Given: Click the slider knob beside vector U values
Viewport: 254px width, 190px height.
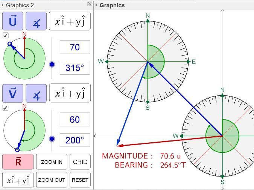Looking at the screenshot, I should click(x=52, y=64).
